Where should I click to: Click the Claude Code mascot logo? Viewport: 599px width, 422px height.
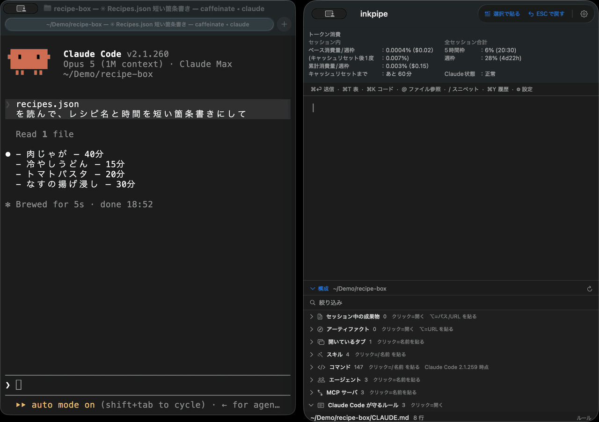tap(29, 62)
